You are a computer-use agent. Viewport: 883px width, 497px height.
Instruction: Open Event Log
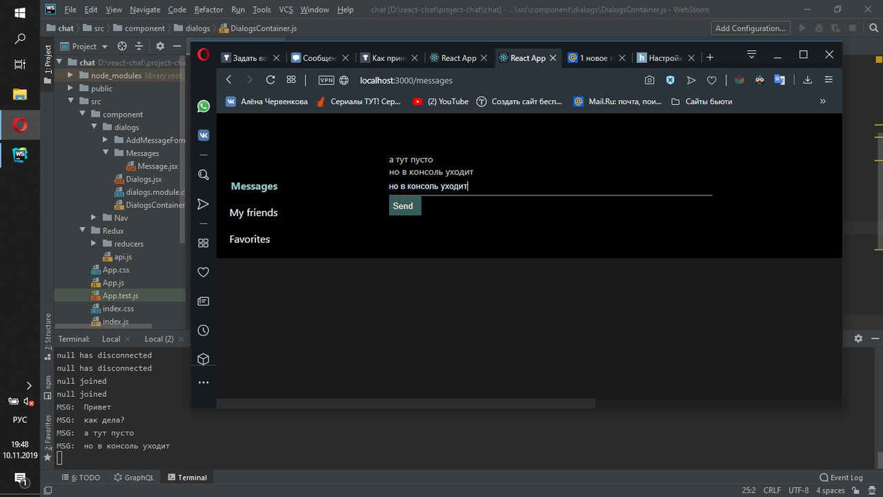point(841,478)
